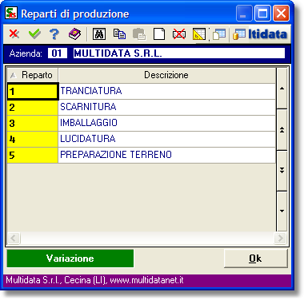Image resolution: width=304 pixels, height=300 pixels.
Task: Click the Multidata S.r.l. status bar text
Action: pos(94,280)
